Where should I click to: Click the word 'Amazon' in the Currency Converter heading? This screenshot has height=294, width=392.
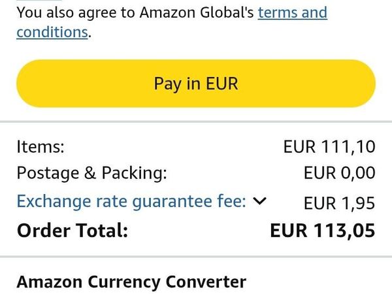tap(50, 282)
